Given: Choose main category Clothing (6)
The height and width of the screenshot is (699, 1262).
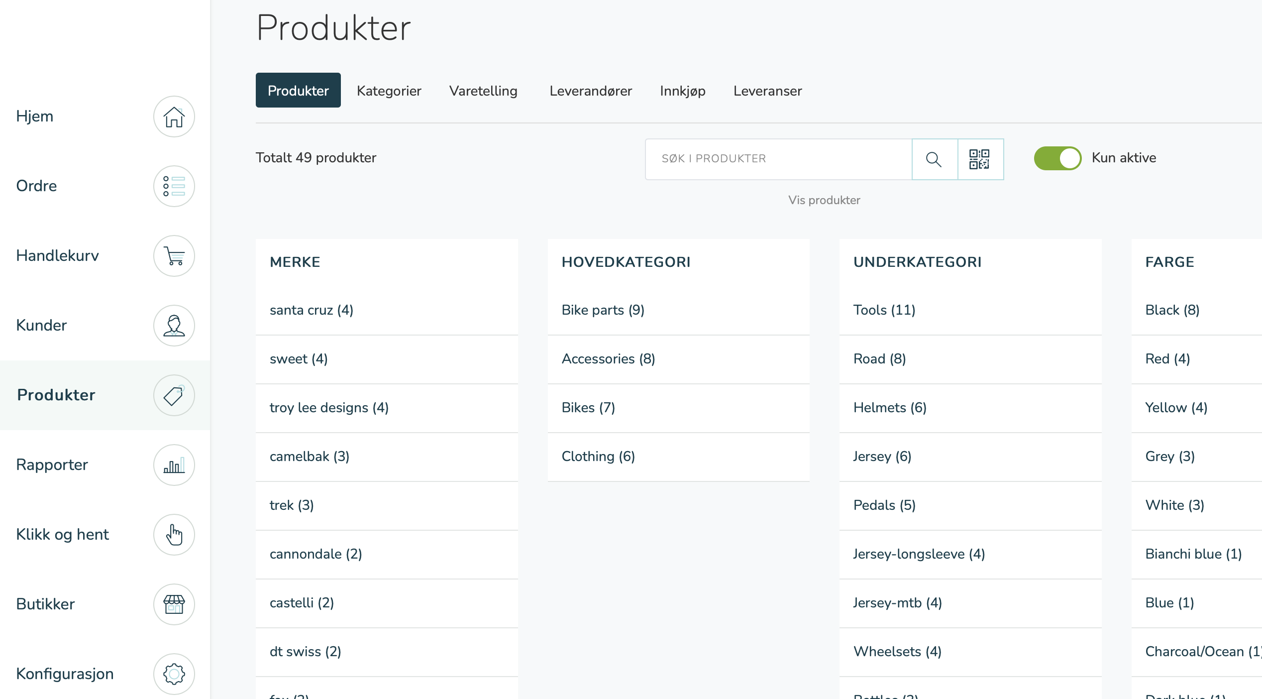Looking at the screenshot, I should pos(679,457).
